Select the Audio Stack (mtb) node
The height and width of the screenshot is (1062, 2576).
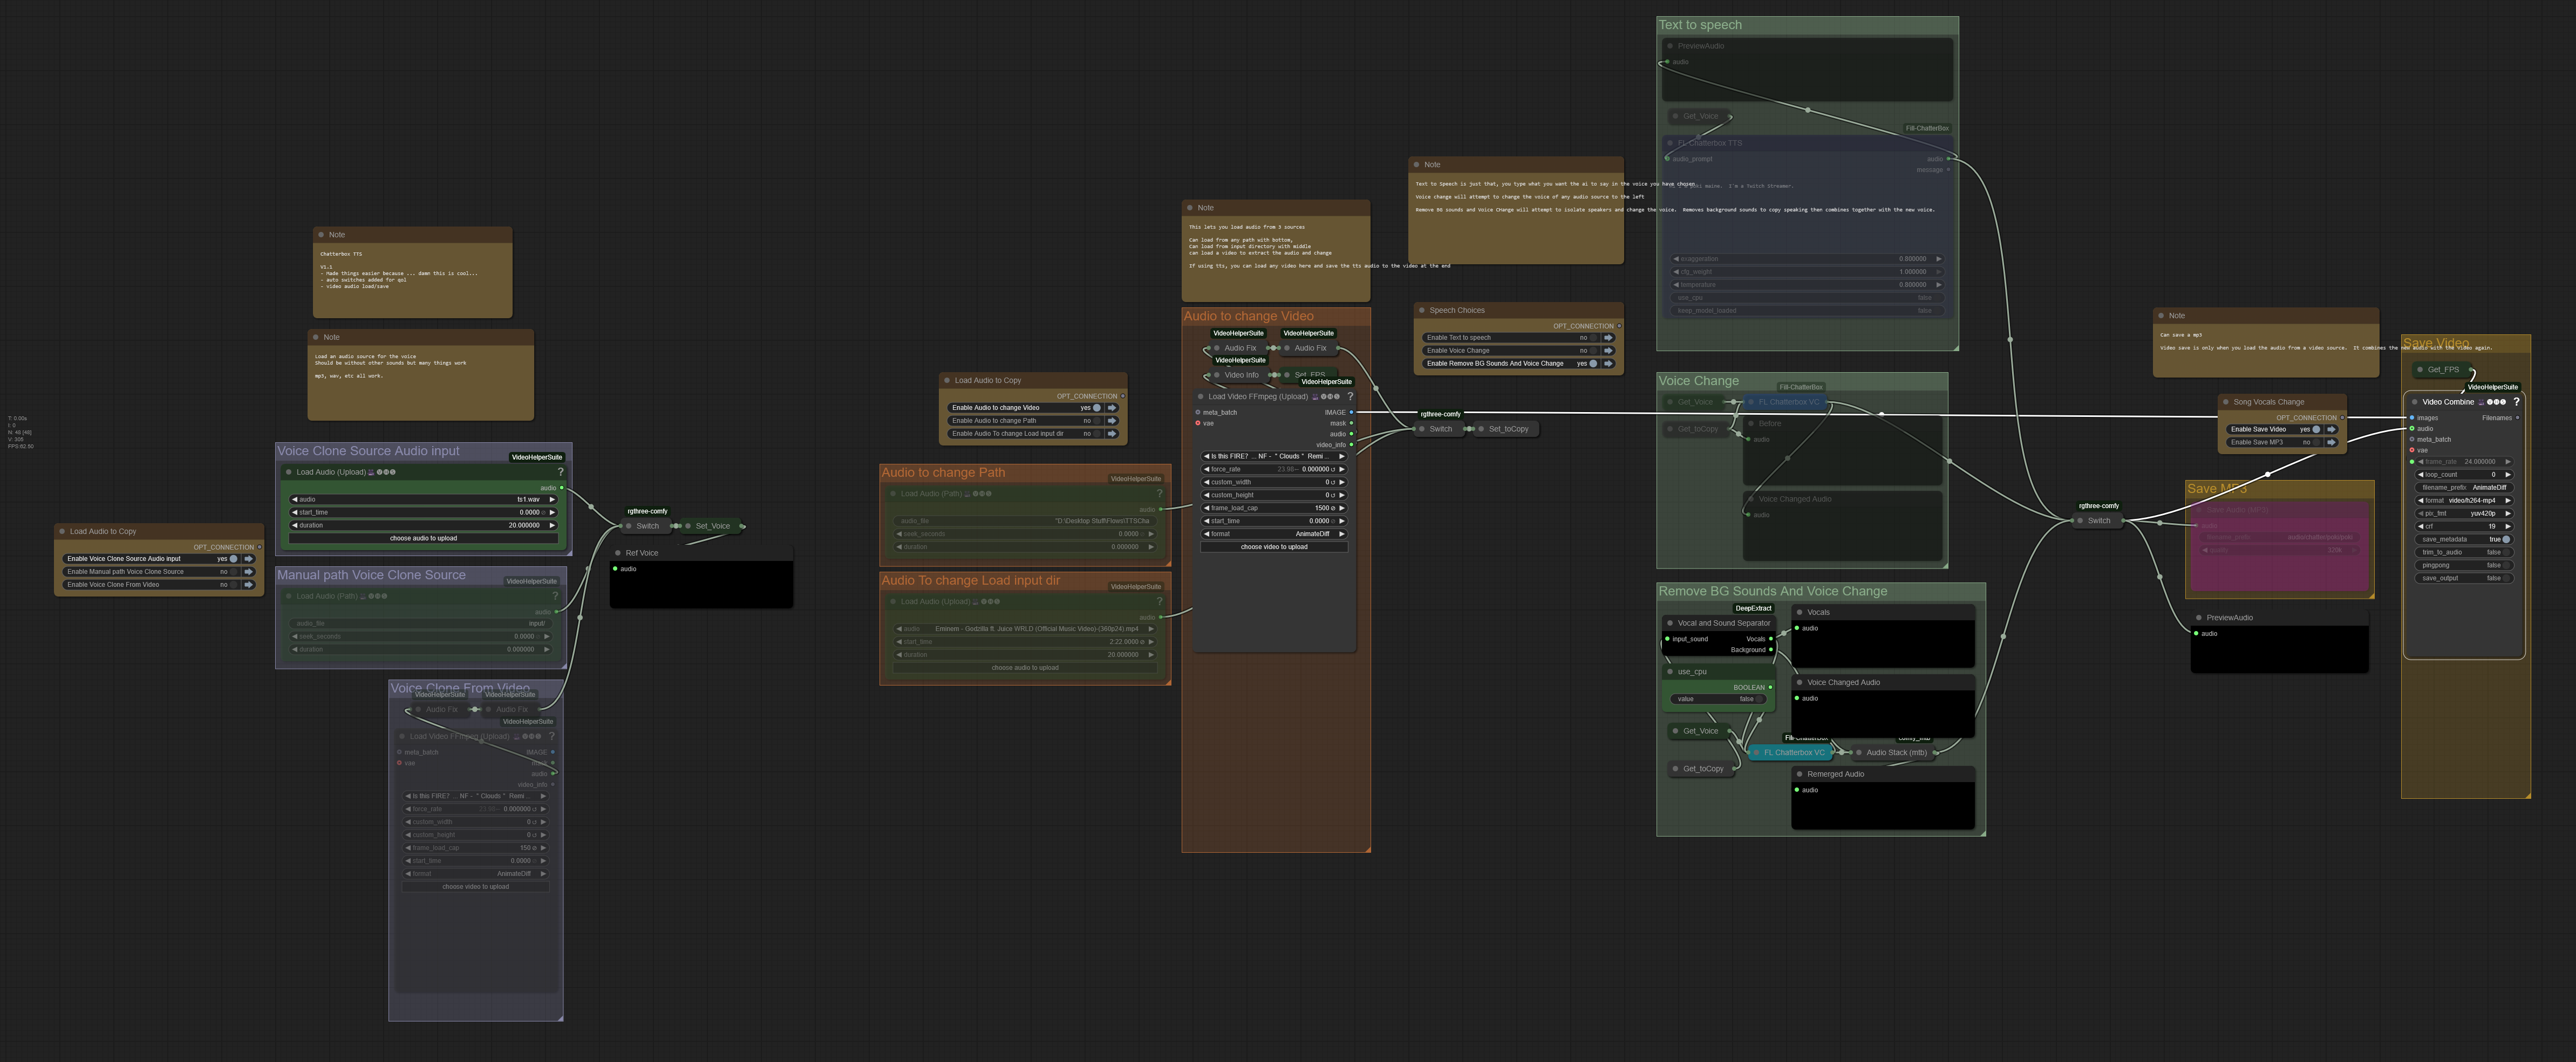1894,752
